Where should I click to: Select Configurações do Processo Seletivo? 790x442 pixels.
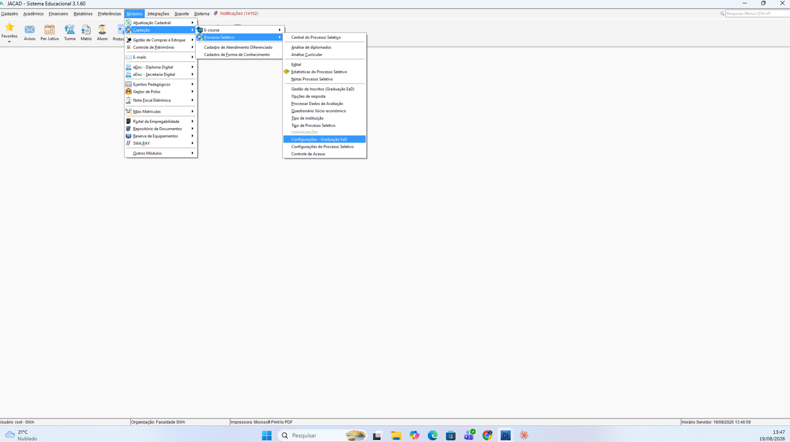(325, 147)
